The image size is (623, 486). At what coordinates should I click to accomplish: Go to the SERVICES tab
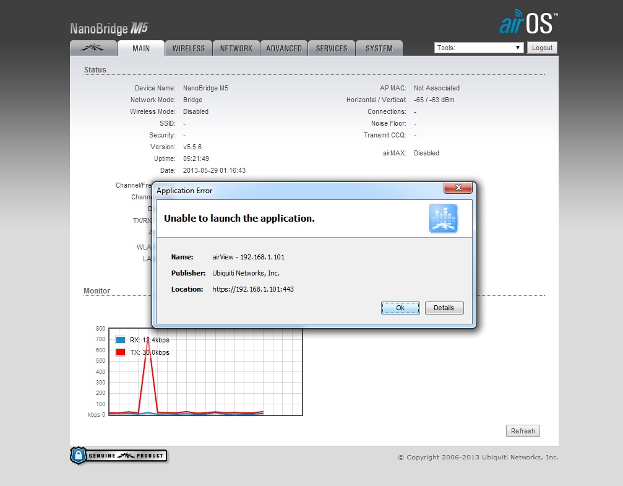(x=332, y=48)
